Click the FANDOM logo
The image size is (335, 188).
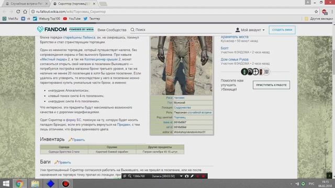[x=52, y=29]
